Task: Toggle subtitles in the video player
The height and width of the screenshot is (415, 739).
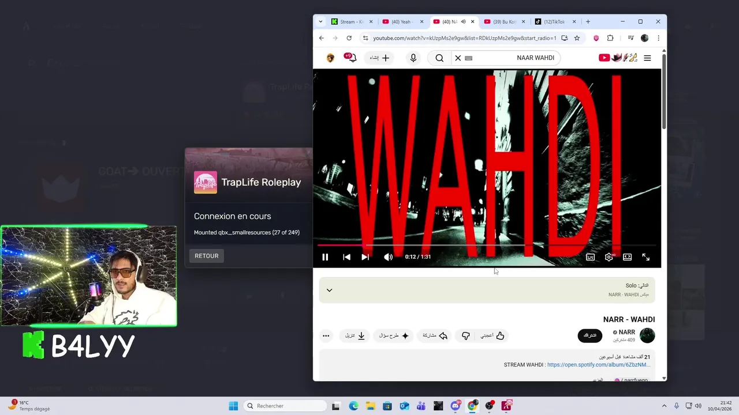Action: (590, 257)
